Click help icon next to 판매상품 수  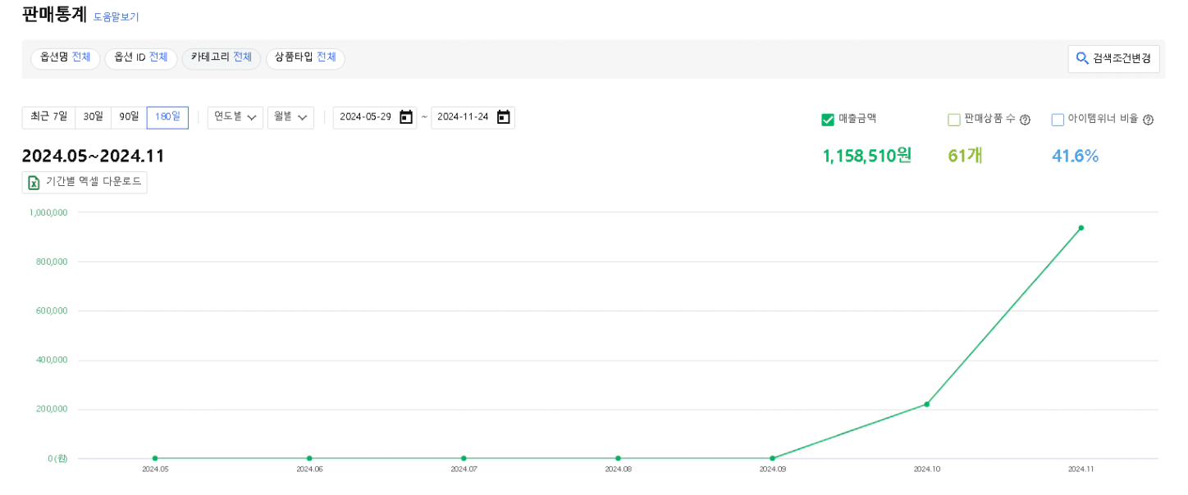[x=1025, y=120]
